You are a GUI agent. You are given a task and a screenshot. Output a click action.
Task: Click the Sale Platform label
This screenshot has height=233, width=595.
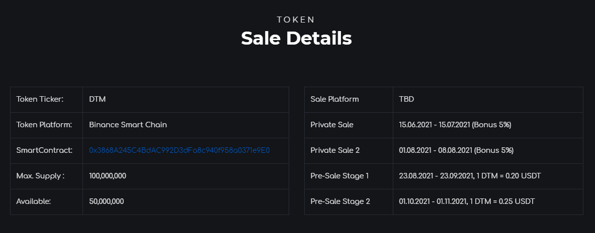(x=334, y=99)
